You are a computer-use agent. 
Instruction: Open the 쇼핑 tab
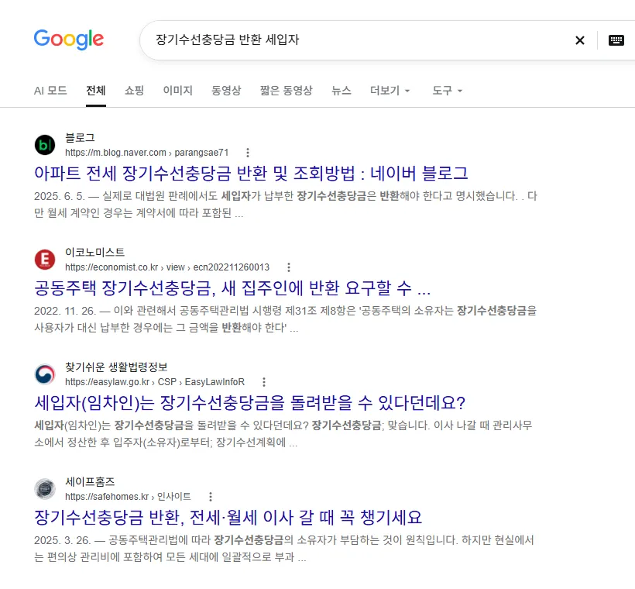(x=134, y=91)
